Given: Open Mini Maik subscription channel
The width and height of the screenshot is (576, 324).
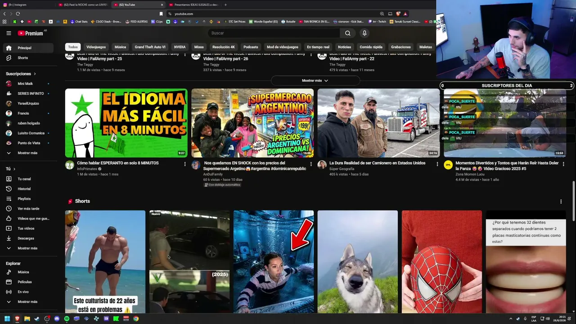Looking at the screenshot, I should click(25, 84).
